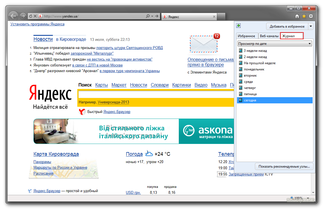Open the Tools gear menu

(311, 16)
